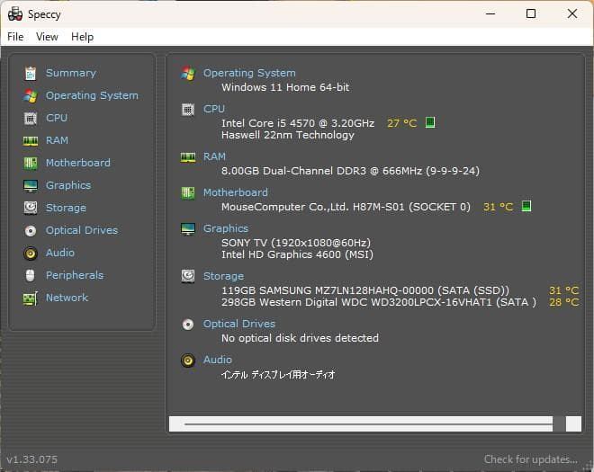Open Graphics label in the sidebar
Image resolution: width=594 pixels, height=472 pixels.
tap(68, 185)
